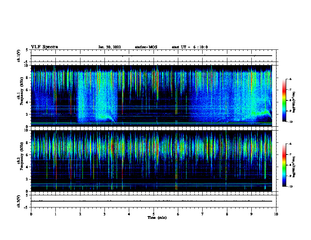Click the "station=MOS" label
Viewport: 311px width, 240px height.
[146, 47]
